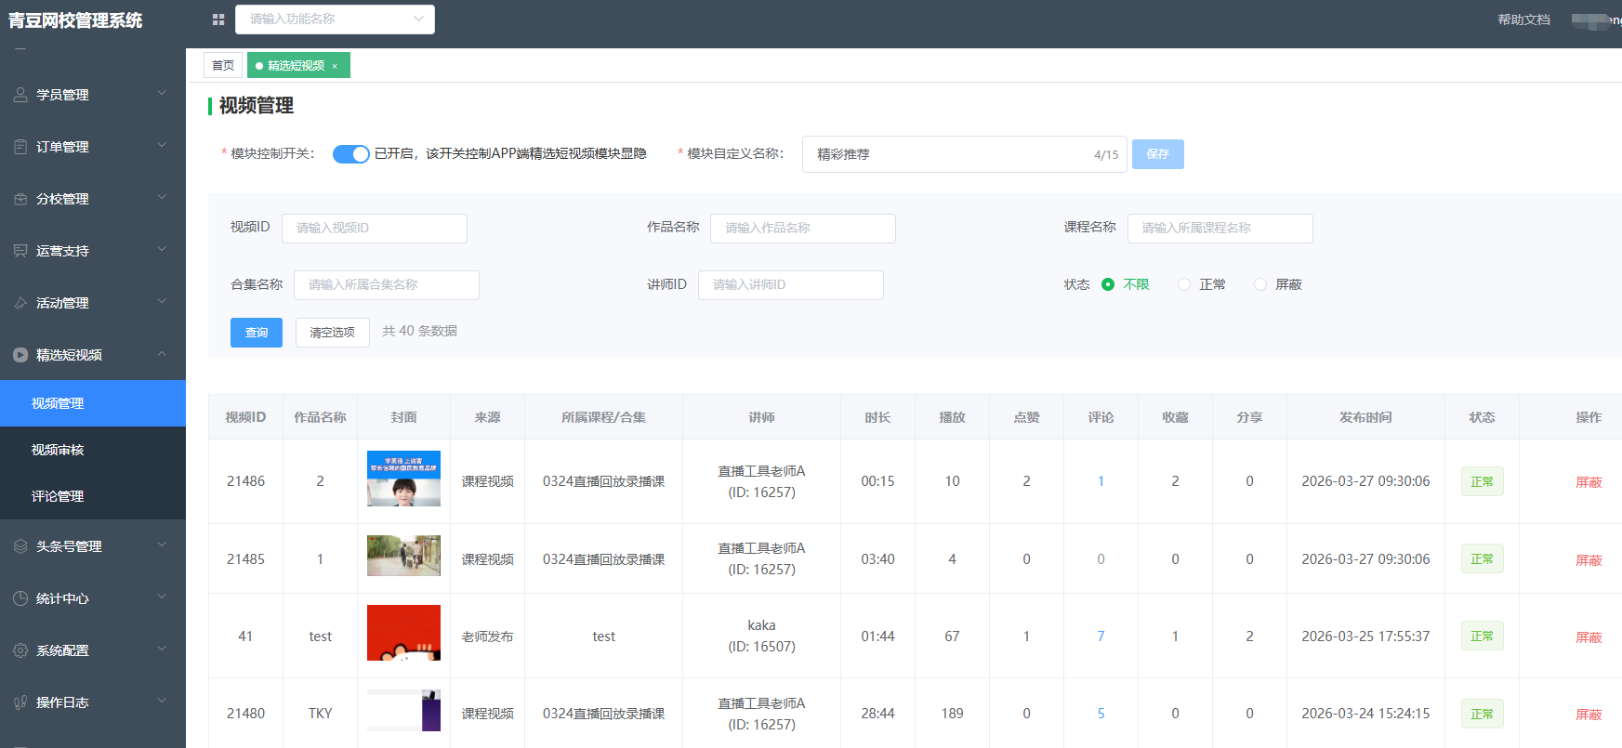1622x748 pixels.
Task: Click the blue 查询 button
Action: coord(257,333)
